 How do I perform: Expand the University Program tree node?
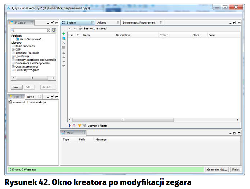[x=13, y=70]
